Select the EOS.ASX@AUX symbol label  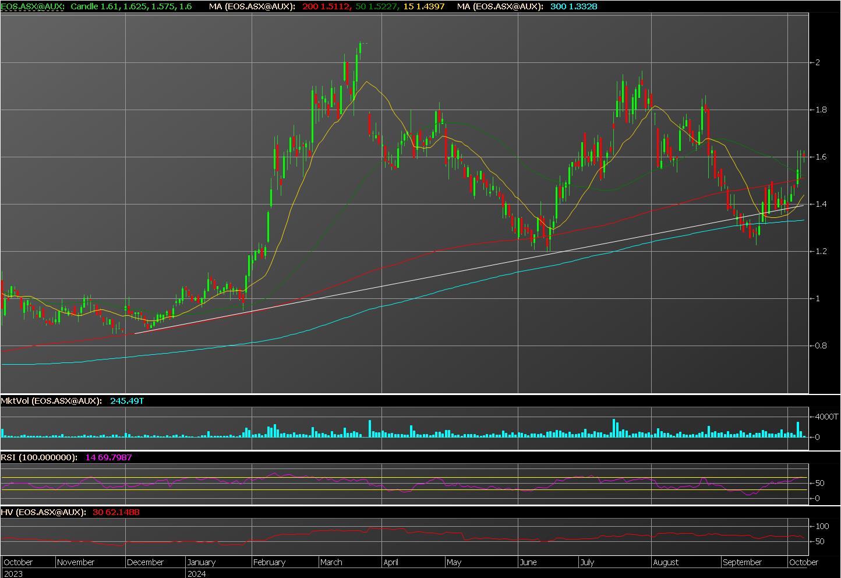tap(33, 6)
